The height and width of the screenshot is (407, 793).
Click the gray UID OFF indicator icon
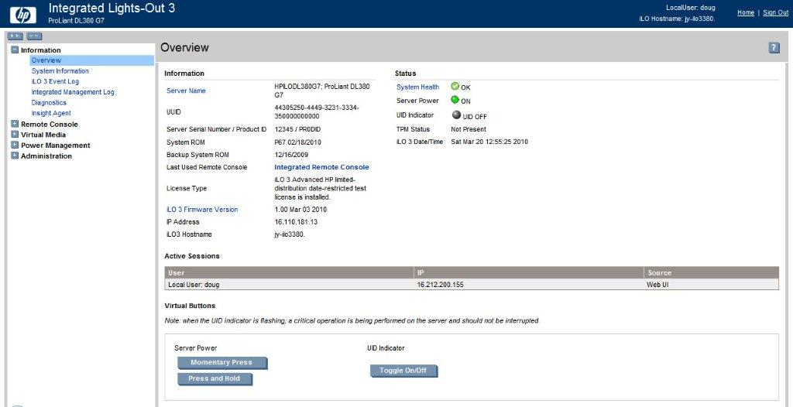click(456, 115)
